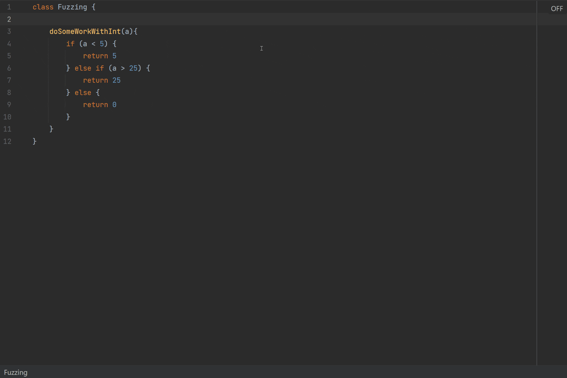Viewport: 567px width, 378px height.
Task: Click line number 2 in the gutter
Action: pyautogui.click(x=9, y=19)
